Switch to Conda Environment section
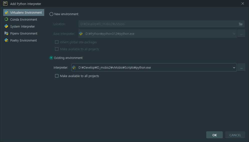Viewport: 249px width, 142px height. point(24,19)
